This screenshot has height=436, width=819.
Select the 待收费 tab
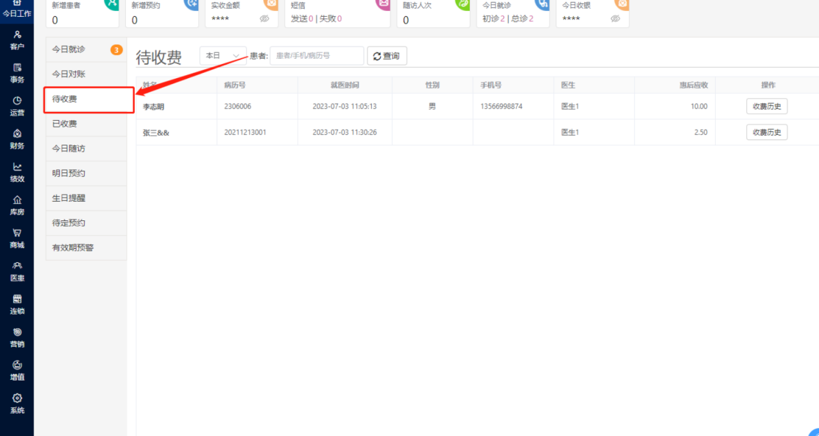pos(88,99)
